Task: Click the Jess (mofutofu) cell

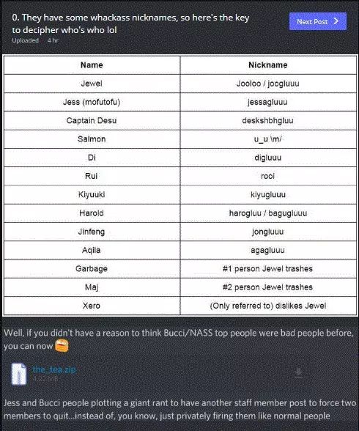Action: [92, 102]
